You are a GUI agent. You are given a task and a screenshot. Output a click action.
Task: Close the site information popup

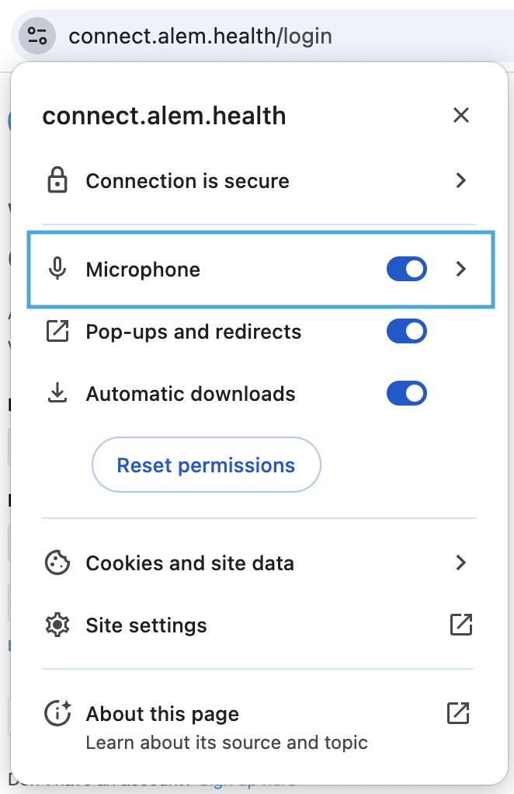pyautogui.click(x=461, y=115)
